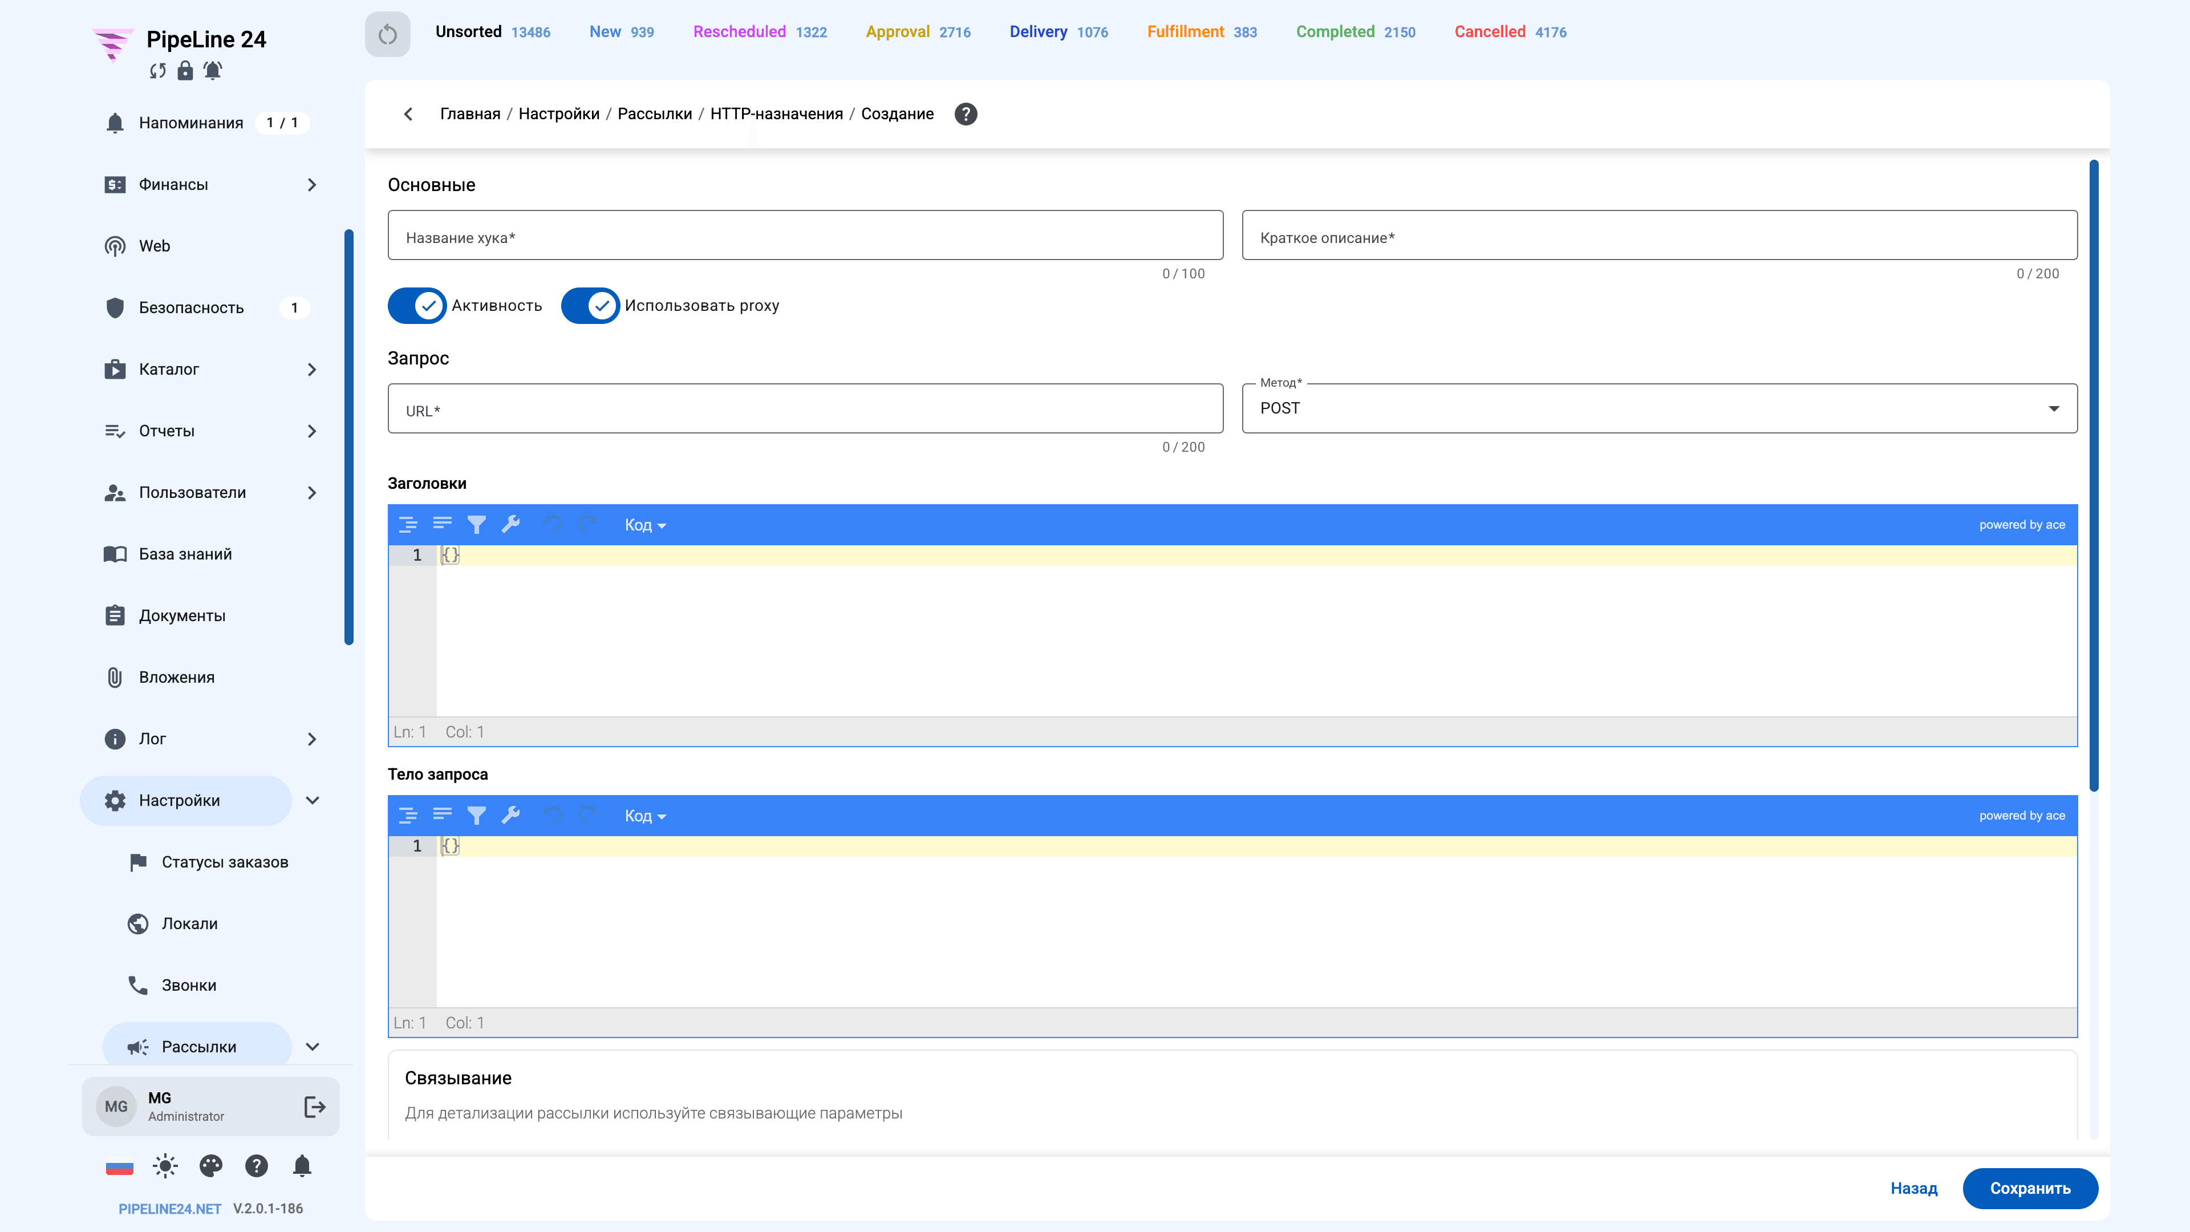Toggle the Использовать proxy switch
This screenshot has height=1232, width=2190.
click(x=590, y=305)
